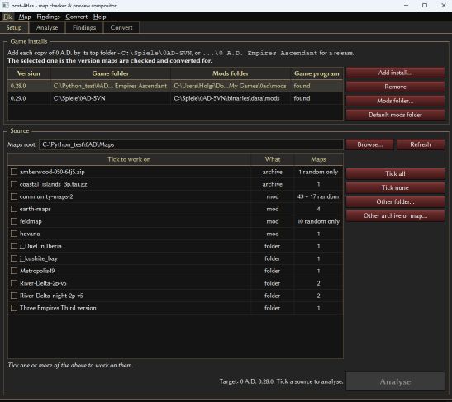The image size is (452, 402).
Task: Tick the community-maps-2 checkbox
Action: 14,196
